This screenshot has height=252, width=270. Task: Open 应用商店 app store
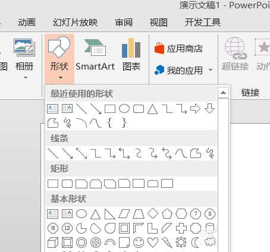click(178, 49)
